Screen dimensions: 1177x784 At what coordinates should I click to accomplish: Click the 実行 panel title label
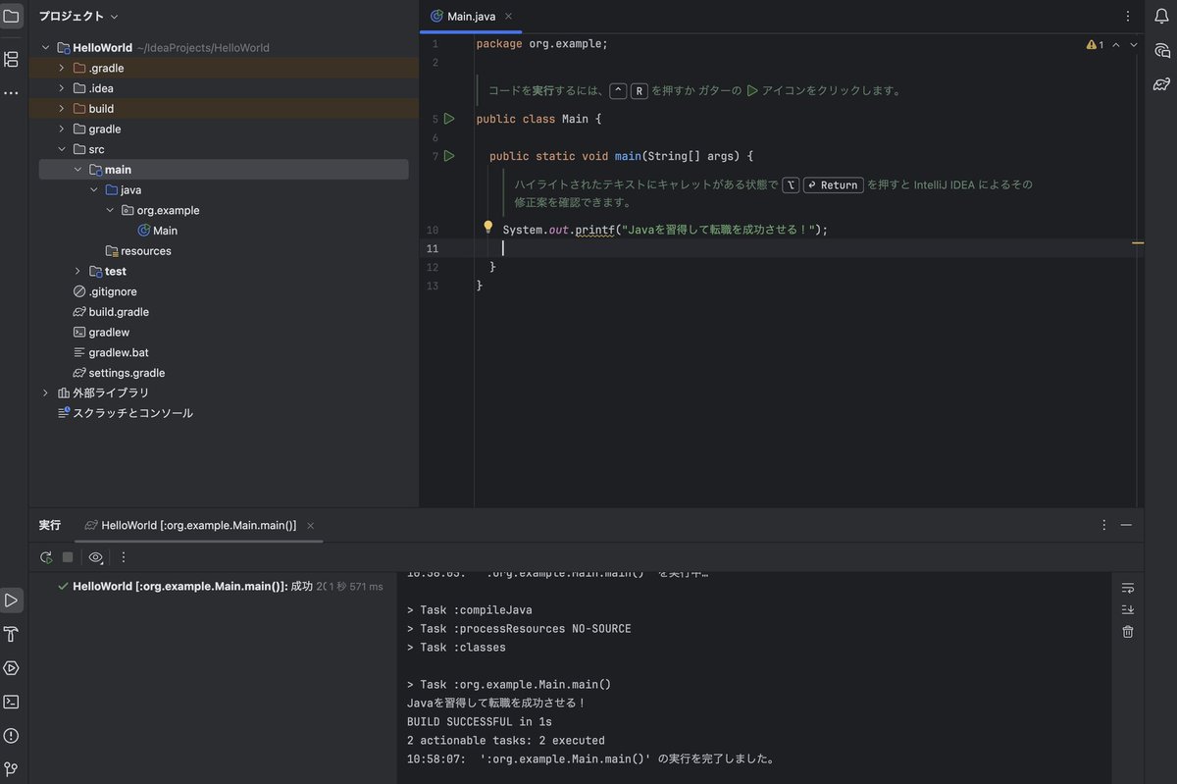pyautogui.click(x=50, y=526)
